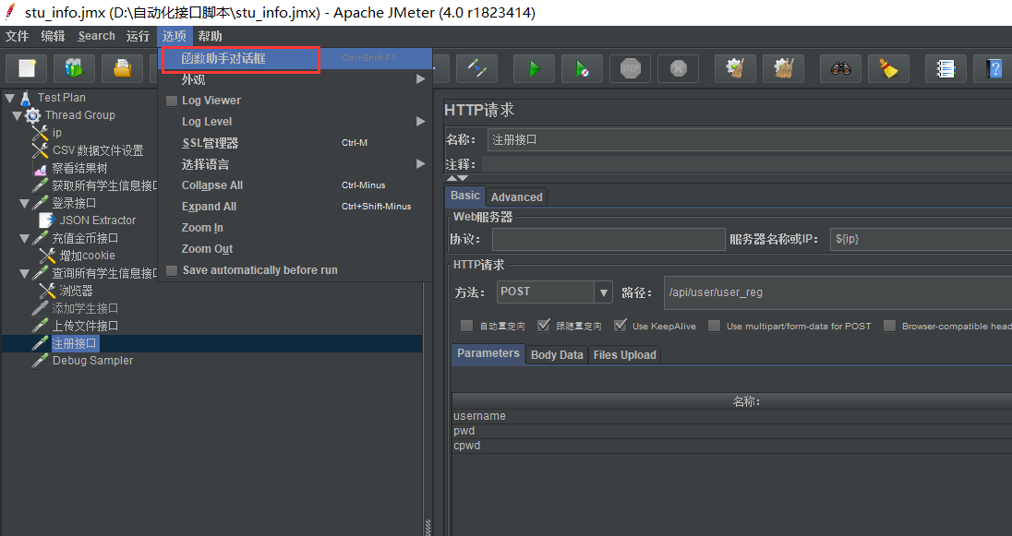Click the 路径 field with /api/user/user_reg

point(837,292)
